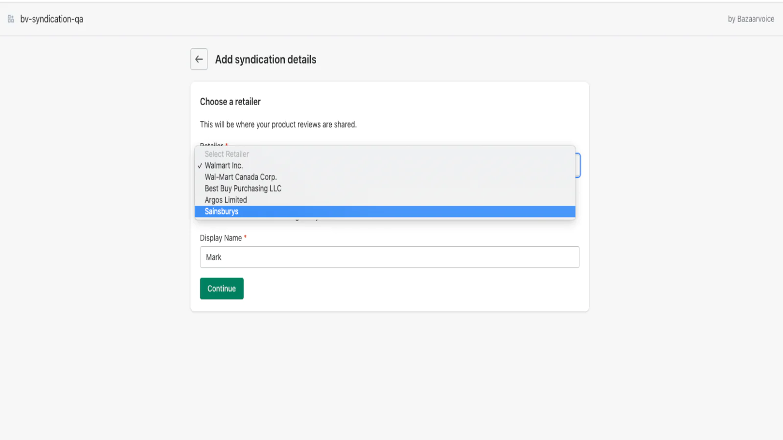Screen dimensions: 783x440
Task: Click the Add syndication details heading
Action: coord(266,60)
